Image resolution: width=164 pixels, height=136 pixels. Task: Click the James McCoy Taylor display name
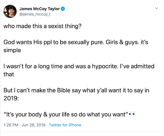click(39, 9)
